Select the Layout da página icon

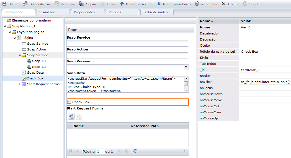[x=14, y=32]
